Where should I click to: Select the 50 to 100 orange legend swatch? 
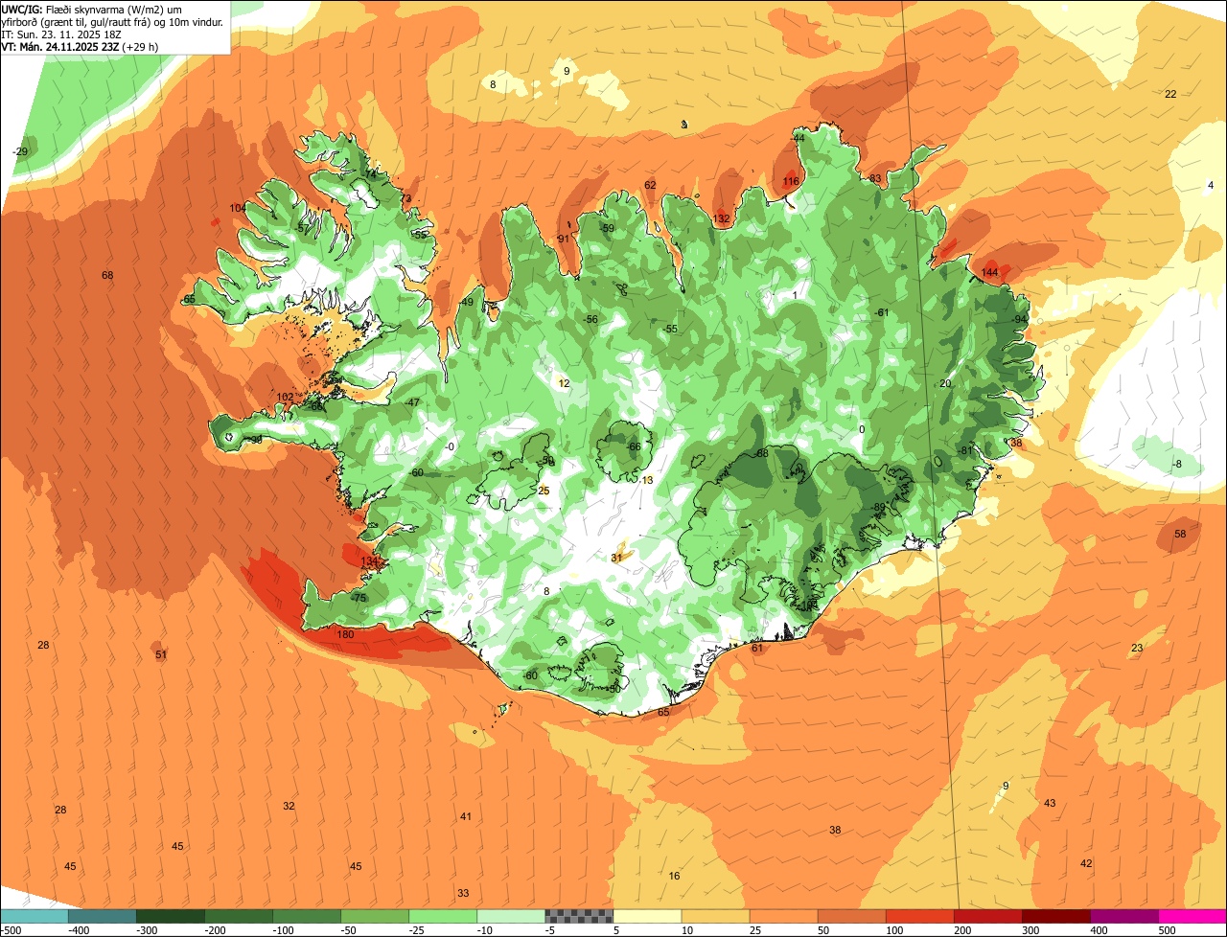point(852,916)
